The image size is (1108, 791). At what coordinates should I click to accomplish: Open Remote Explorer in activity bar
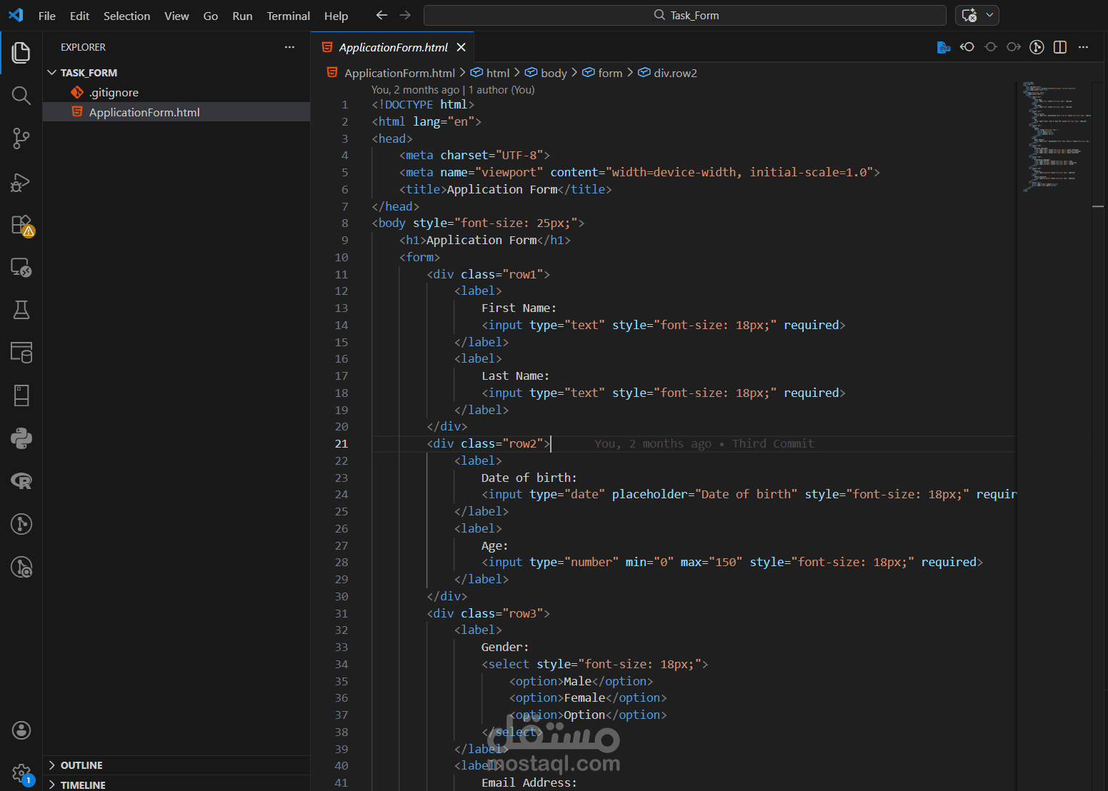pyautogui.click(x=21, y=268)
